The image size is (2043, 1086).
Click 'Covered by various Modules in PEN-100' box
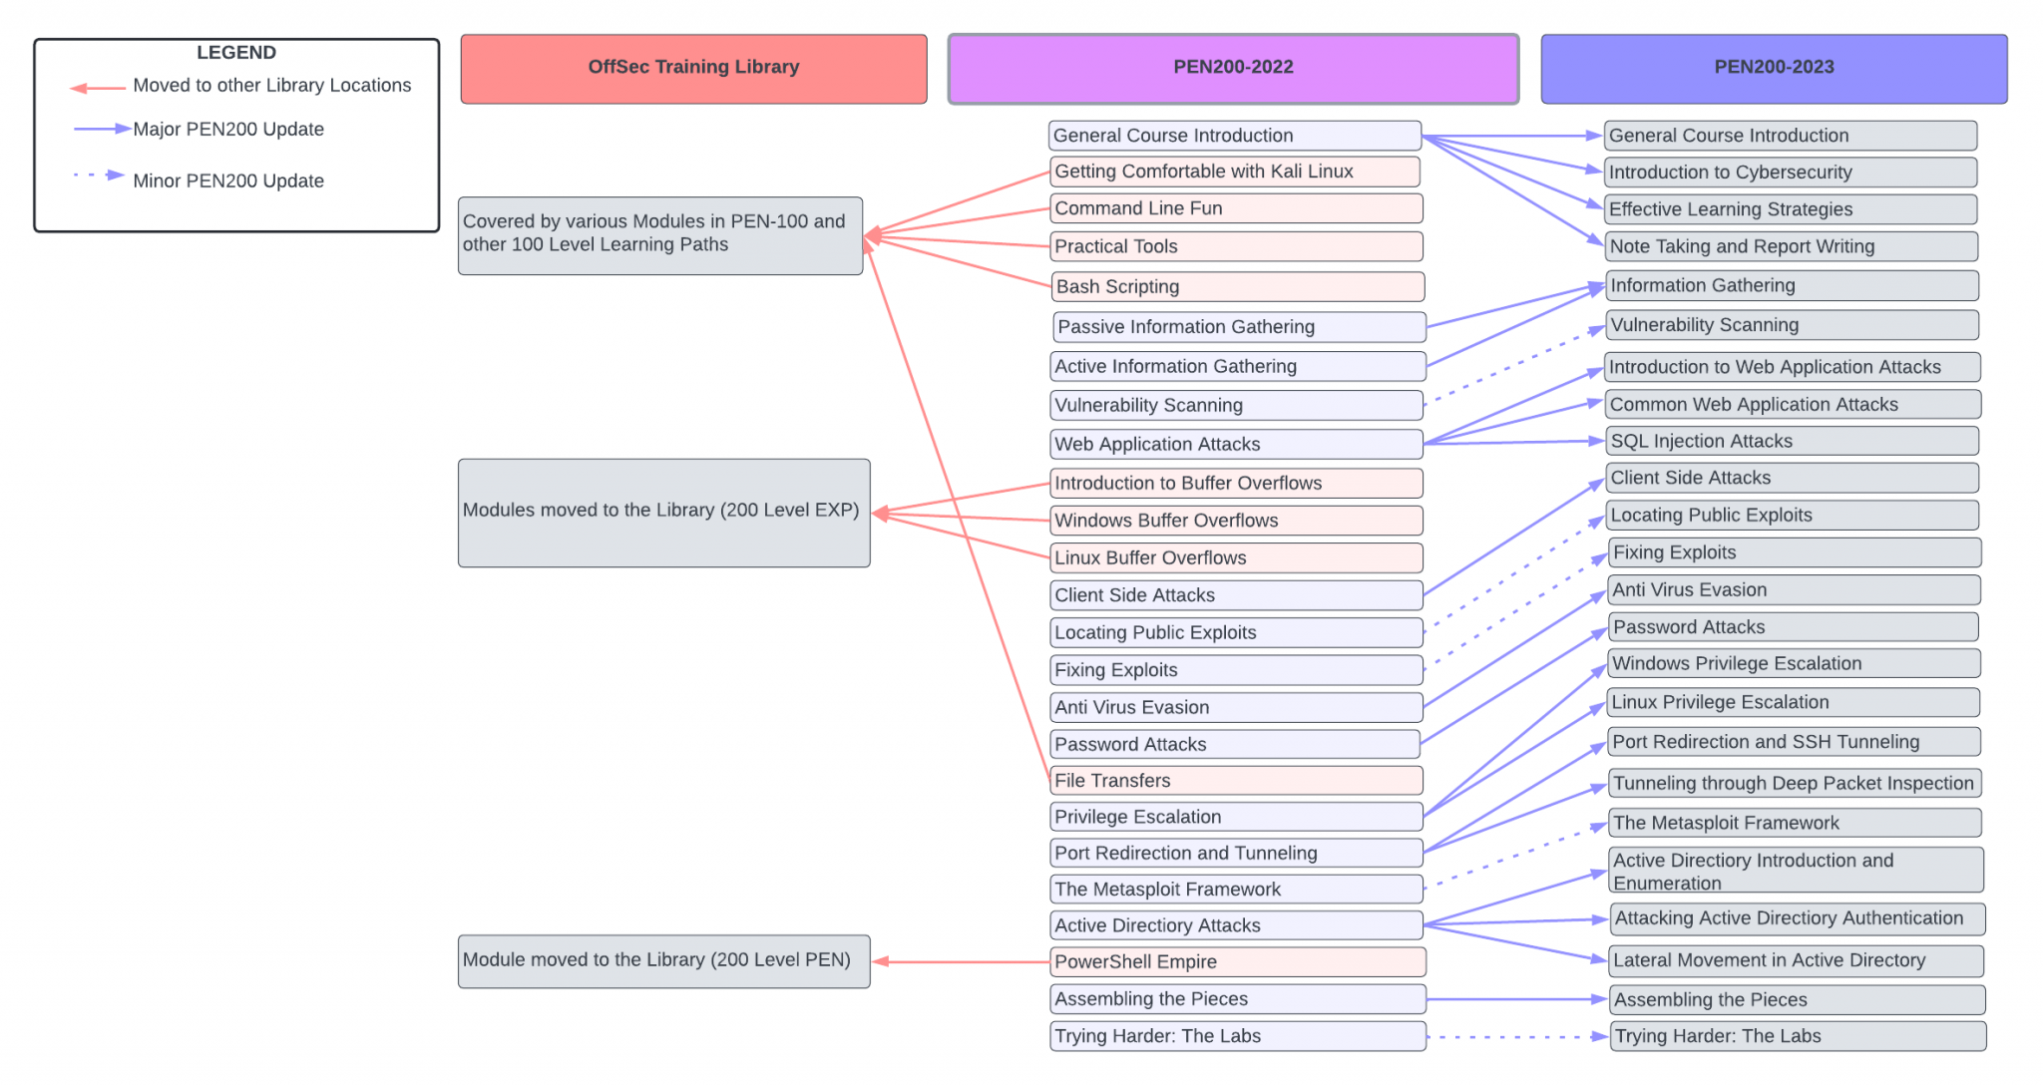click(x=660, y=235)
